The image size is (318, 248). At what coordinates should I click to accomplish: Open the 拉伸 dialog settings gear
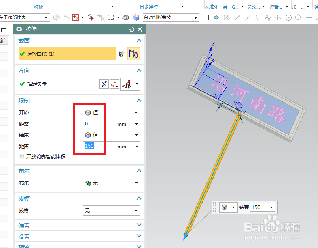point(19,29)
